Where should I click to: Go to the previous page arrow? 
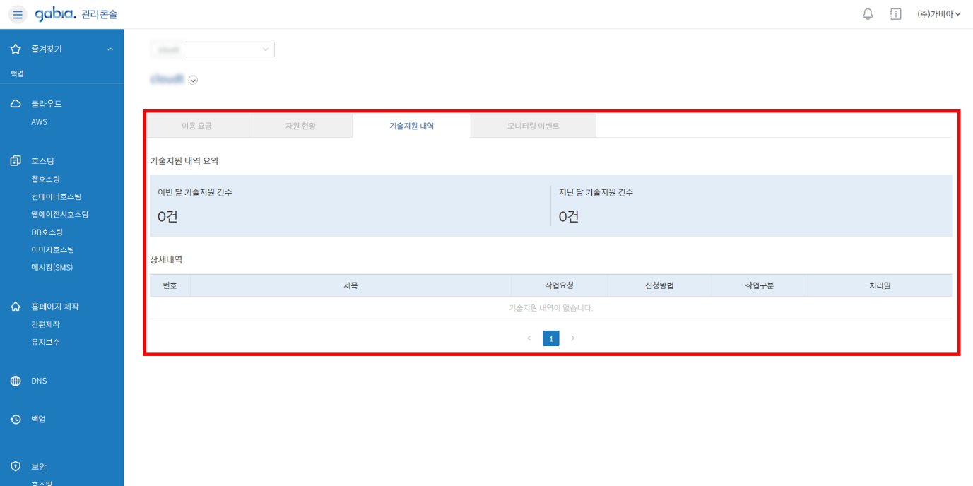tap(529, 338)
